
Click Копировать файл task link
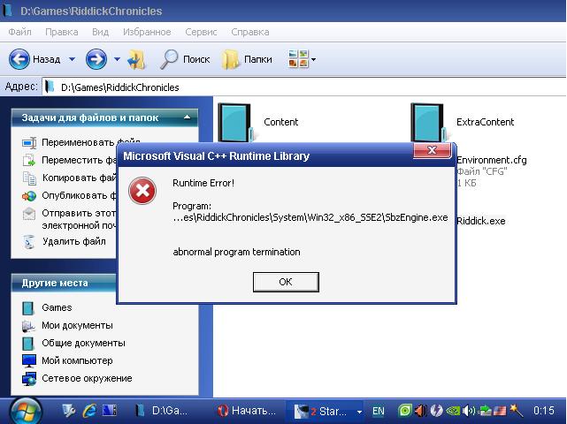point(80,178)
